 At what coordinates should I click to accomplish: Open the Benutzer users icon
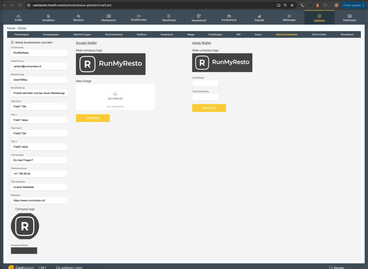click(x=79, y=16)
